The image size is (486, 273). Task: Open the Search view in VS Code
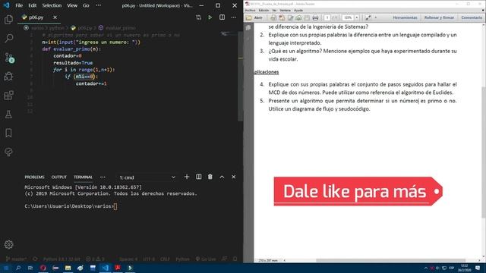tap(8, 39)
